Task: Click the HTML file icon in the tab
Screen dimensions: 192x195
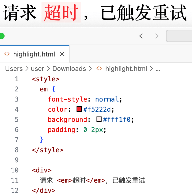Action: coord(7,54)
